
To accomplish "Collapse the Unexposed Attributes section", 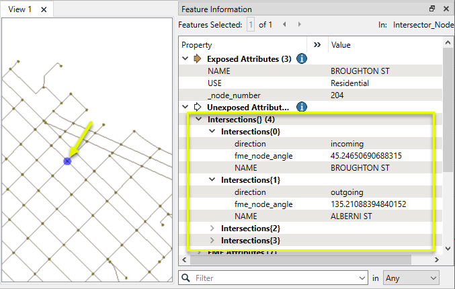I will (185, 107).
